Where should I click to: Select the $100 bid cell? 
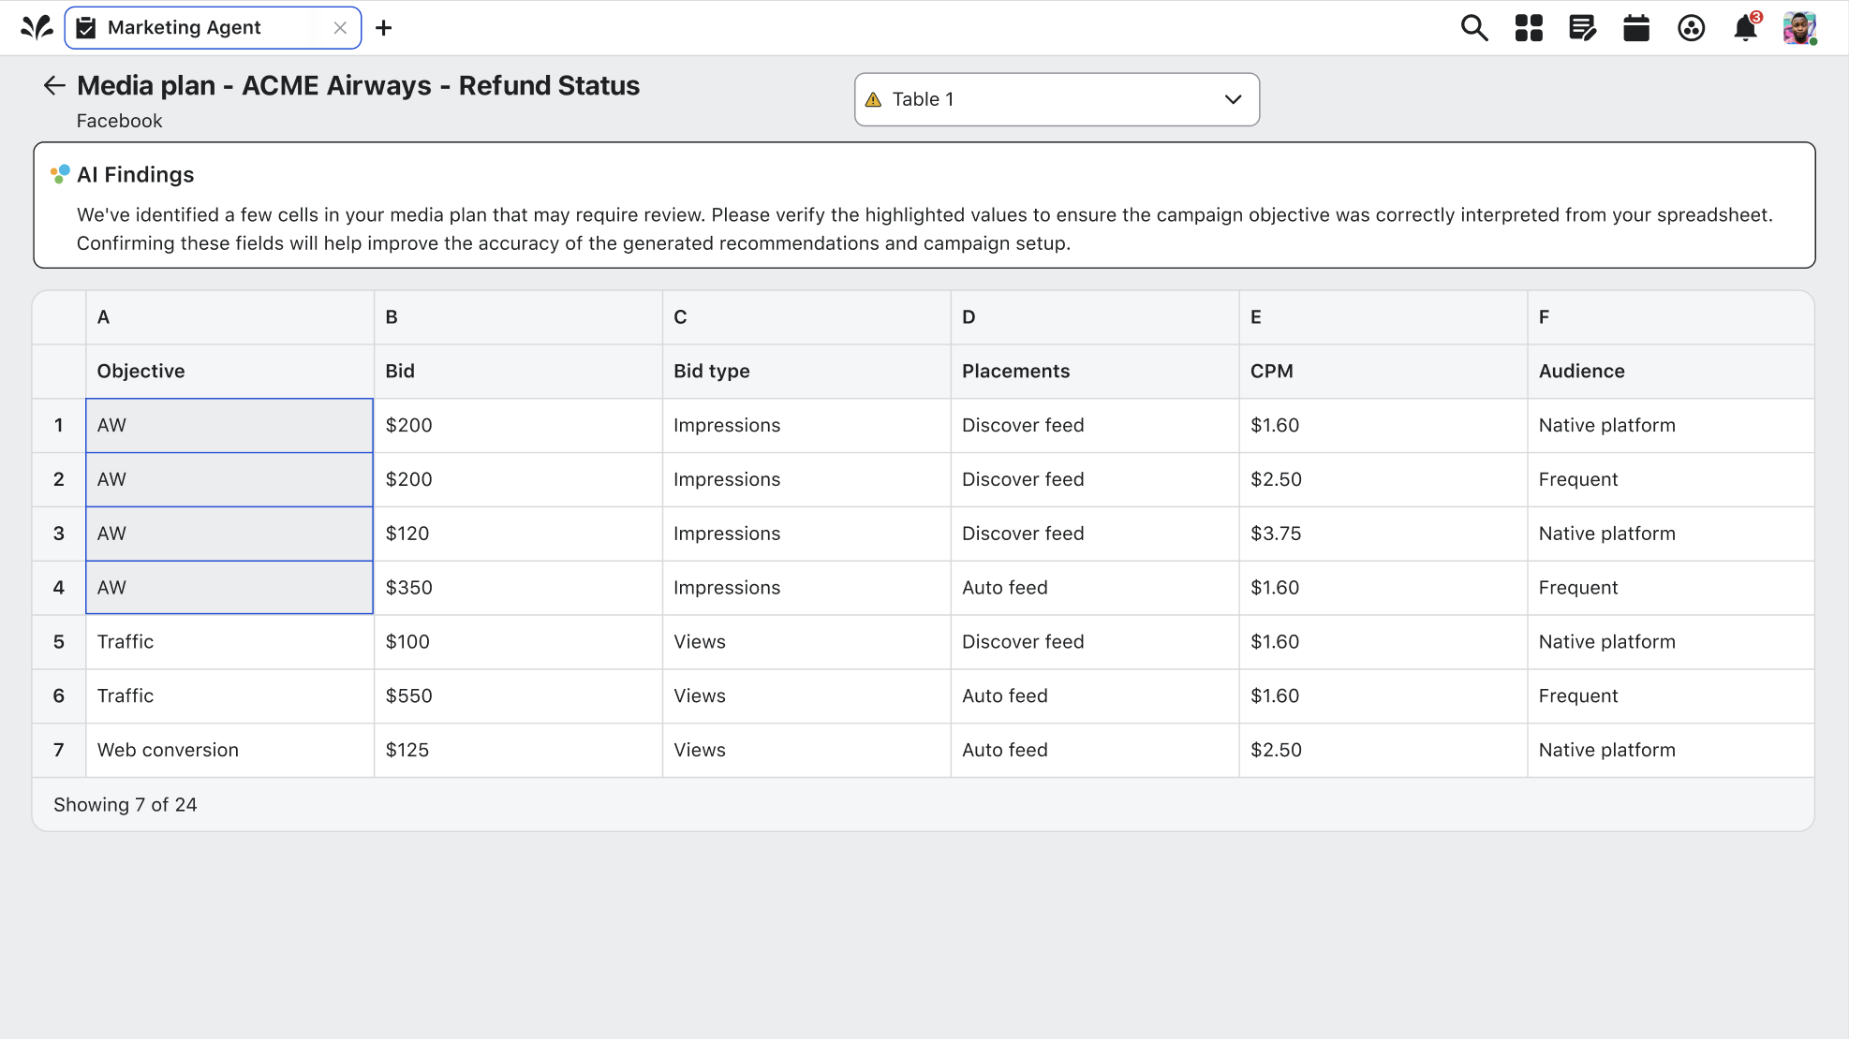(518, 642)
